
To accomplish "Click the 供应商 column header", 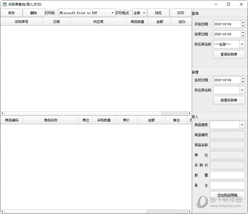I will [98, 22].
